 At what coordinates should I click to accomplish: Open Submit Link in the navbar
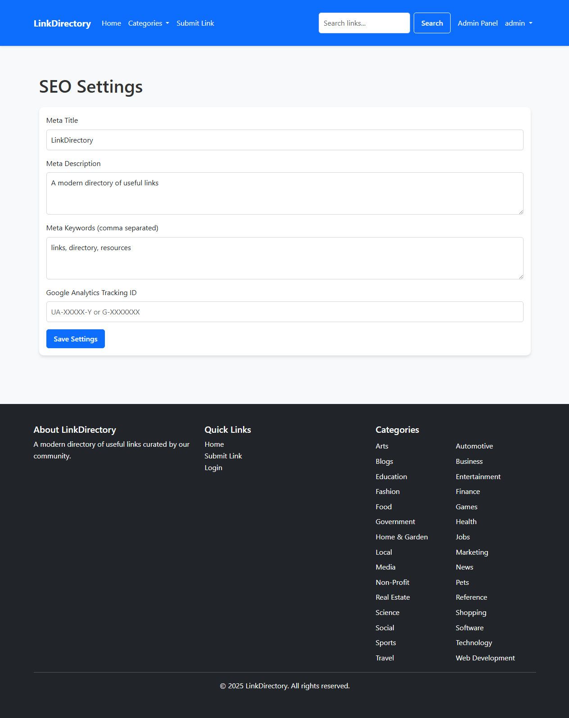coord(195,23)
